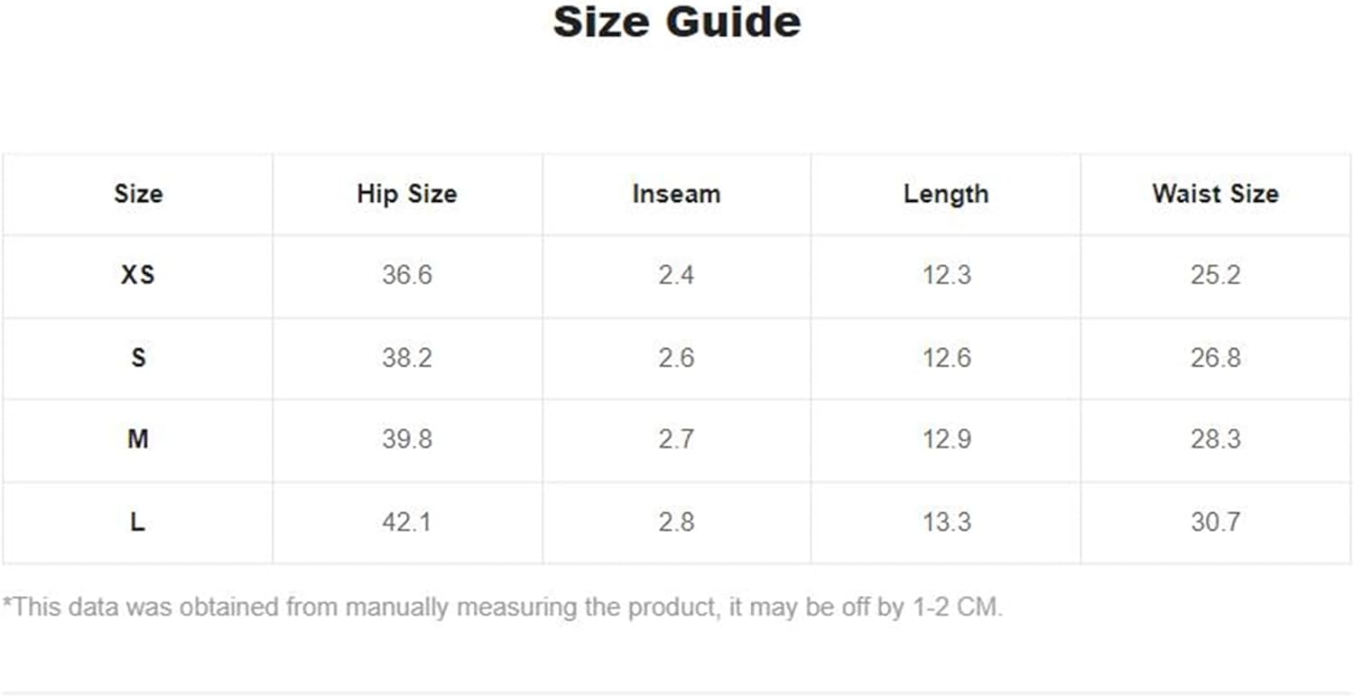
Task: Select the Size column header
Action: click(138, 194)
